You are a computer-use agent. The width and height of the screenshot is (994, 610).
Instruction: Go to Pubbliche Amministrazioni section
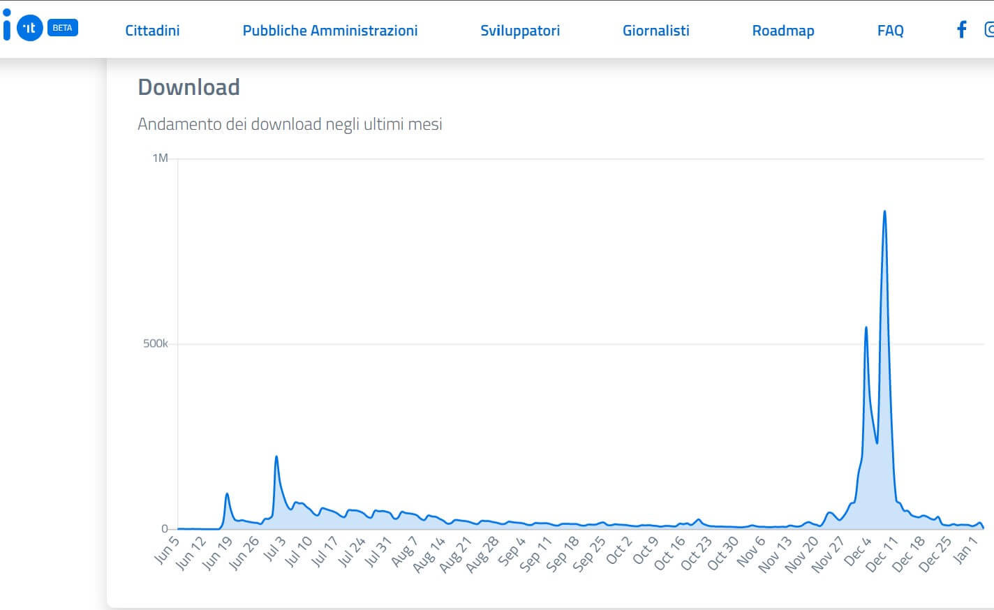[329, 31]
